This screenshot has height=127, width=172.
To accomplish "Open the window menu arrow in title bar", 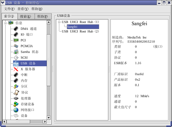I will point(3,3).
